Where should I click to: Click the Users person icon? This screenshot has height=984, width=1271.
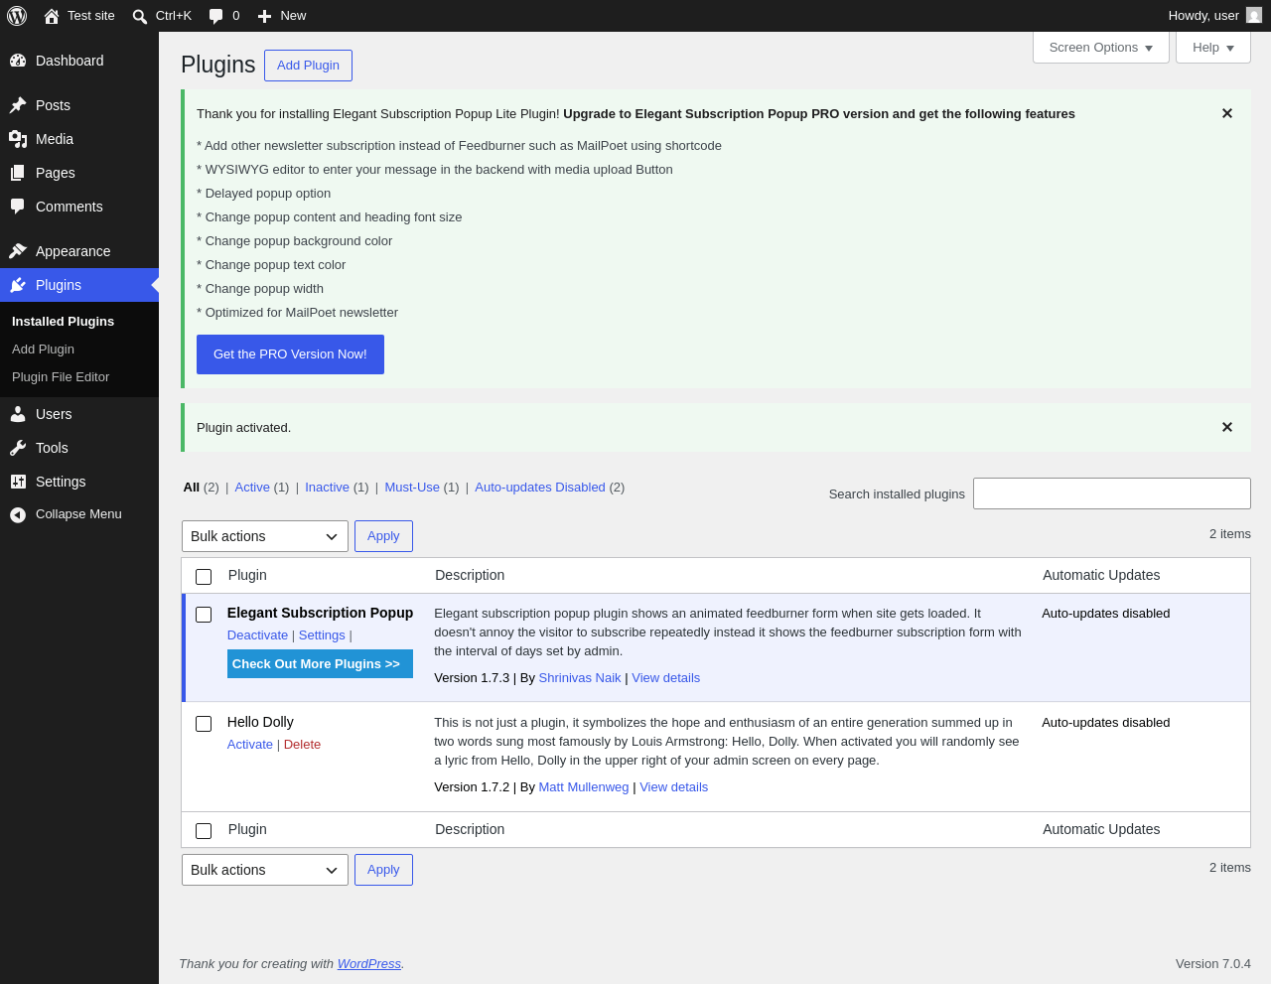coord(18,414)
